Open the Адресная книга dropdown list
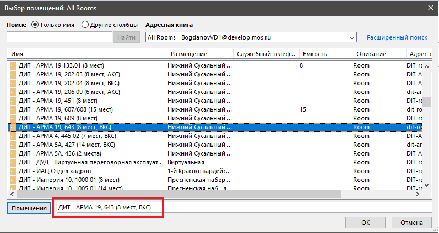This screenshot has height=233, width=439. click(x=352, y=37)
